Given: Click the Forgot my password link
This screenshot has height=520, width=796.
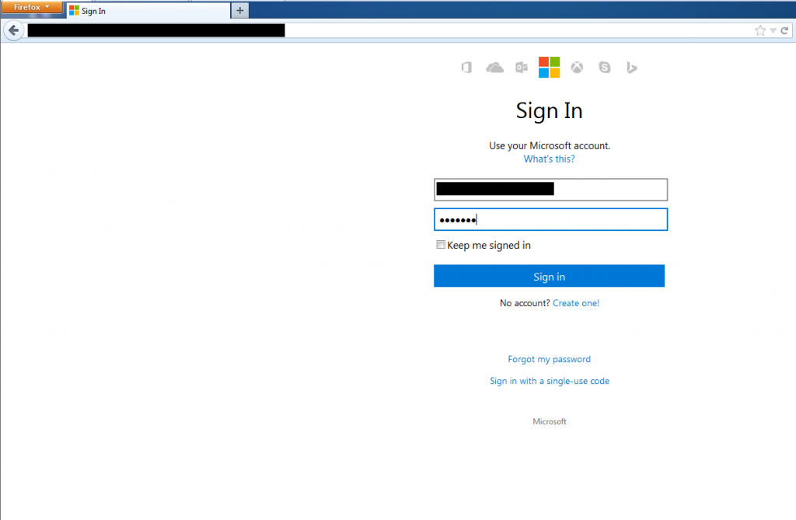Looking at the screenshot, I should (x=549, y=359).
